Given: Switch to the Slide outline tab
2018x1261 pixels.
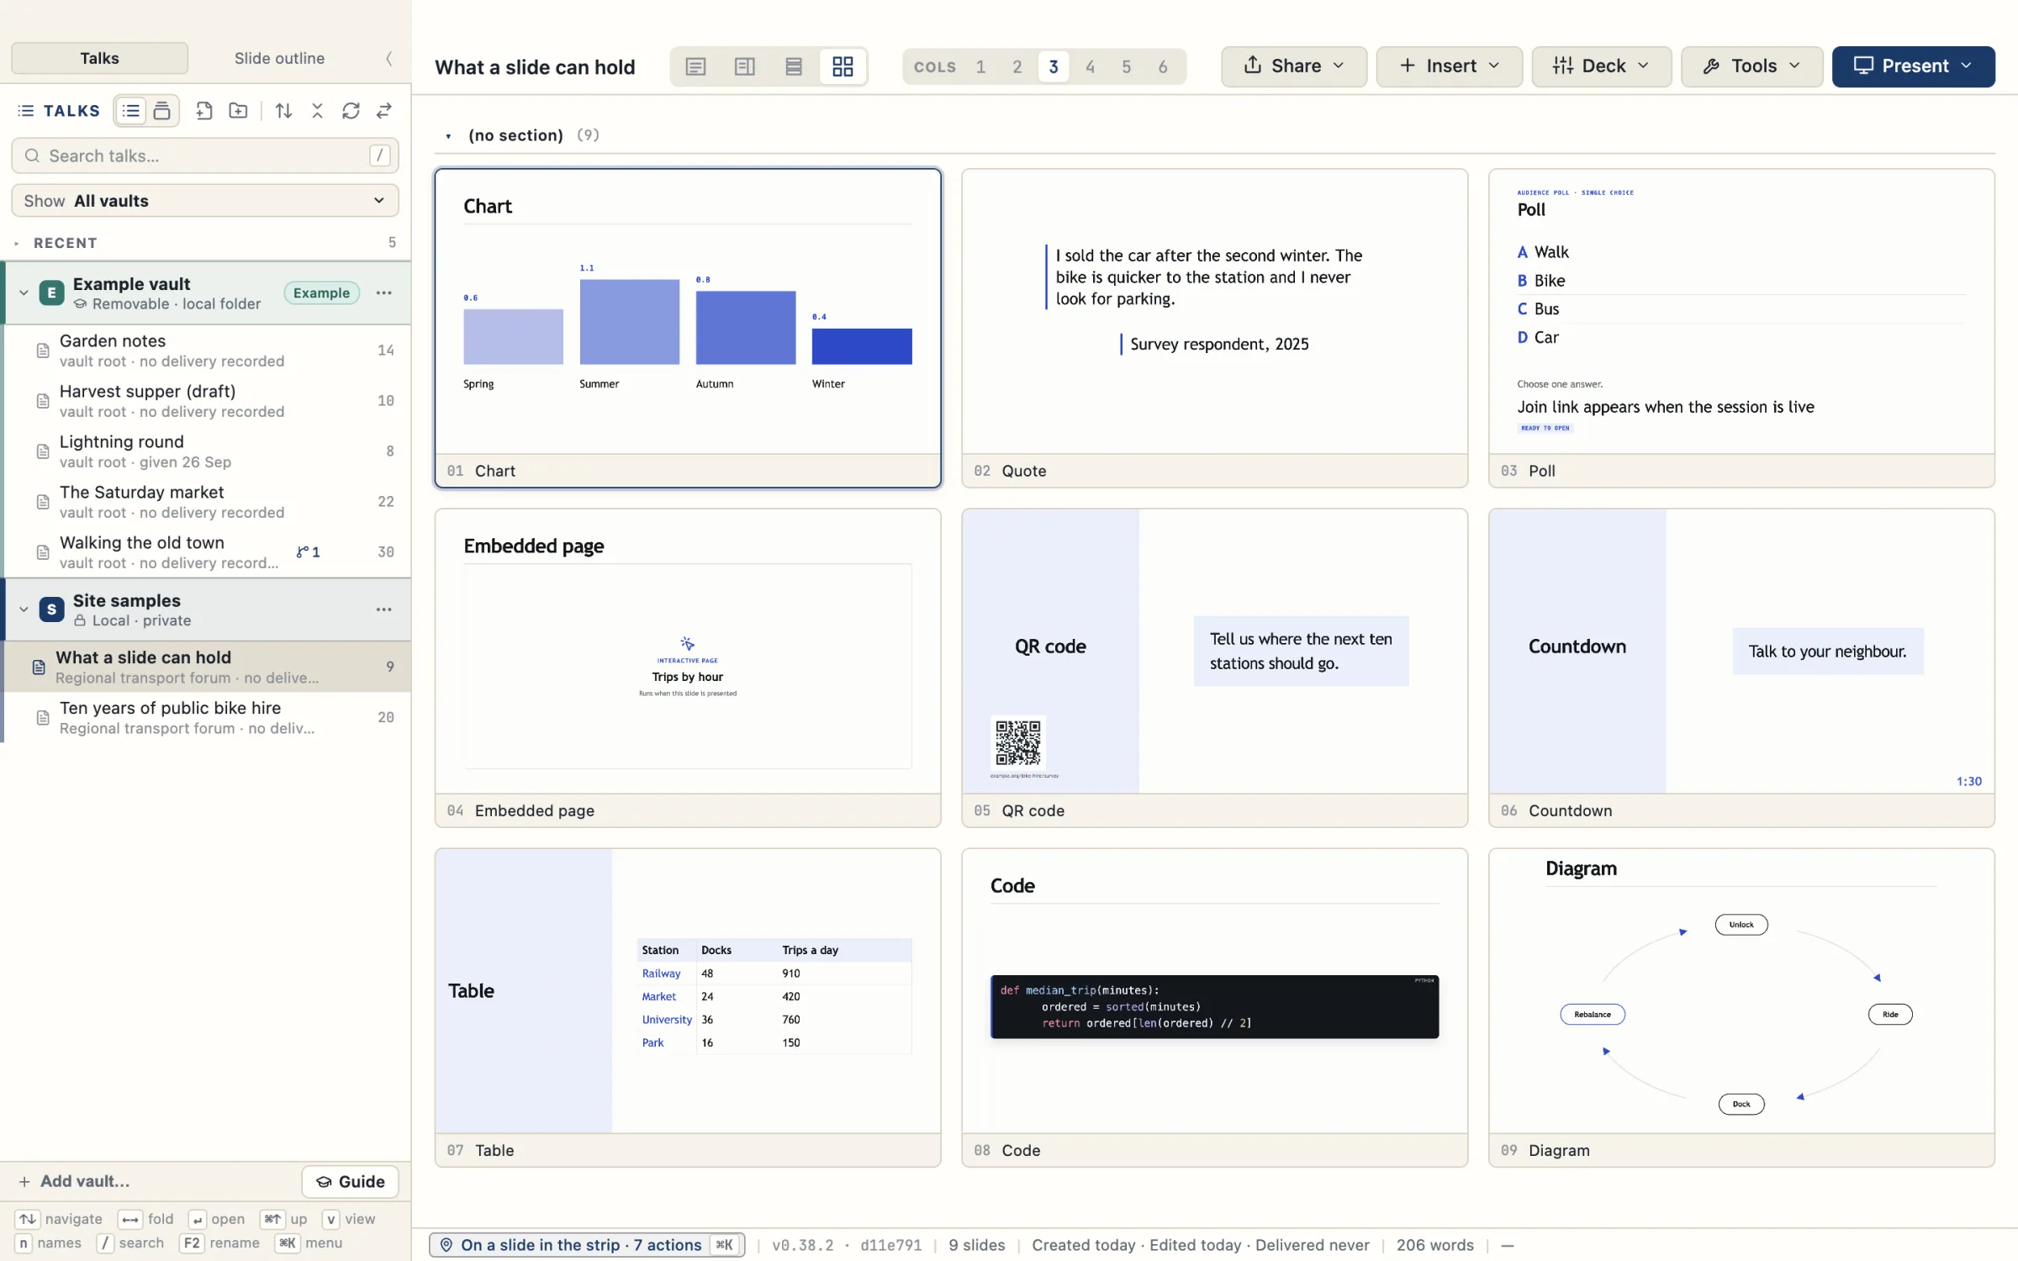Looking at the screenshot, I should 279,58.
